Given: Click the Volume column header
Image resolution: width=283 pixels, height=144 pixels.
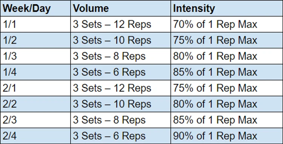Looking at the screenshot, I should (x=121, y=8).
